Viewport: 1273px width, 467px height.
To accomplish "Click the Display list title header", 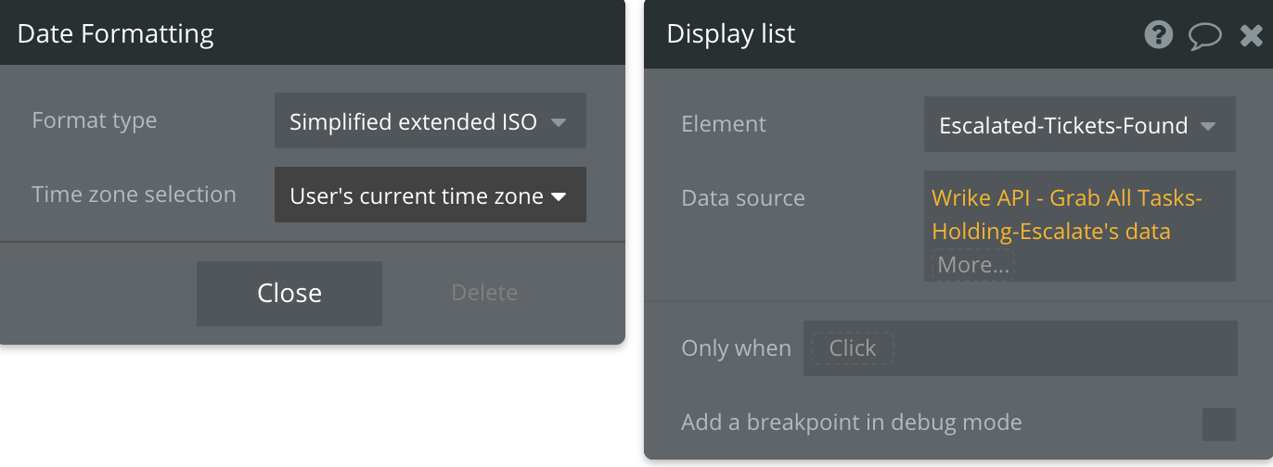I will pyautogui.click(x=731, y=34).
